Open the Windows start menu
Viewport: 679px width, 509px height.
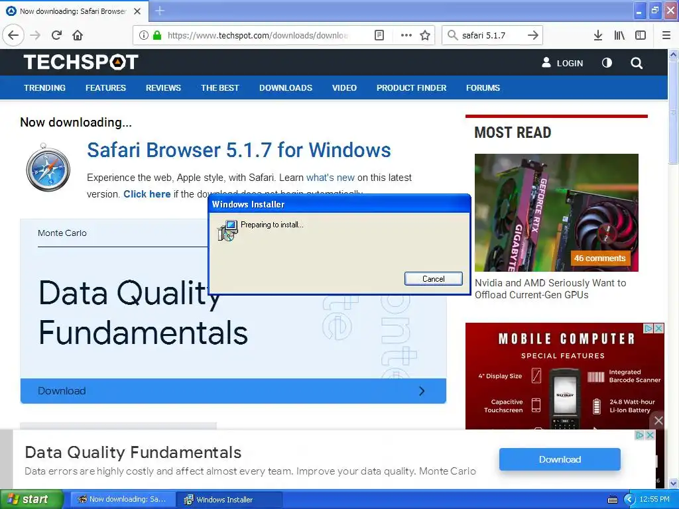pyautogui.click(x=32, y=499)
